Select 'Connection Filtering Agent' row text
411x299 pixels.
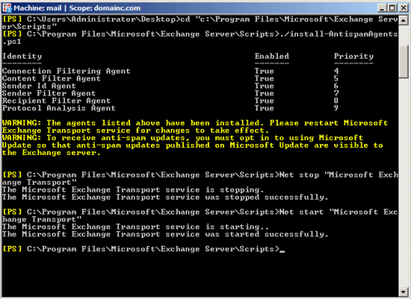[x=66, y=71]
